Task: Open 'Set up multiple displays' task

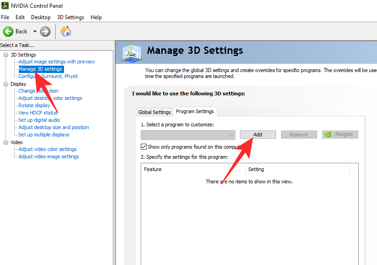Action: click(x=44, y=135)
